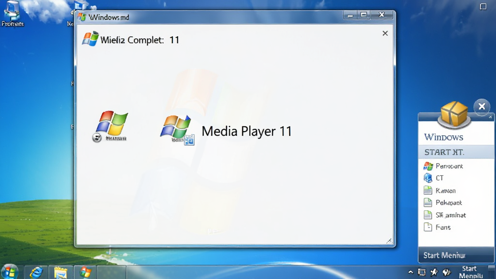Open the Media Player 11 icon
The width and height of the screenshot is (496, 279).
click(x=177, y=130)
